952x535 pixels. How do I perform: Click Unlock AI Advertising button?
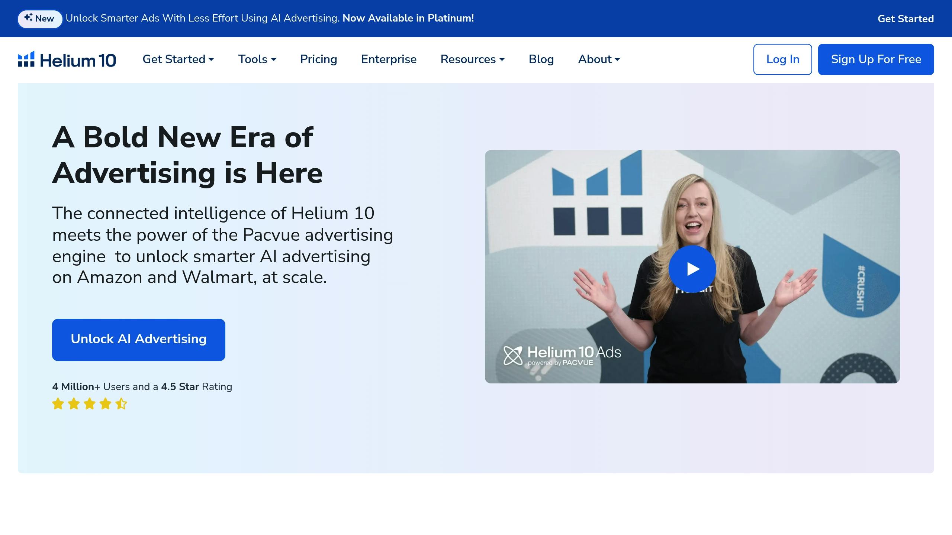(139, 340)
